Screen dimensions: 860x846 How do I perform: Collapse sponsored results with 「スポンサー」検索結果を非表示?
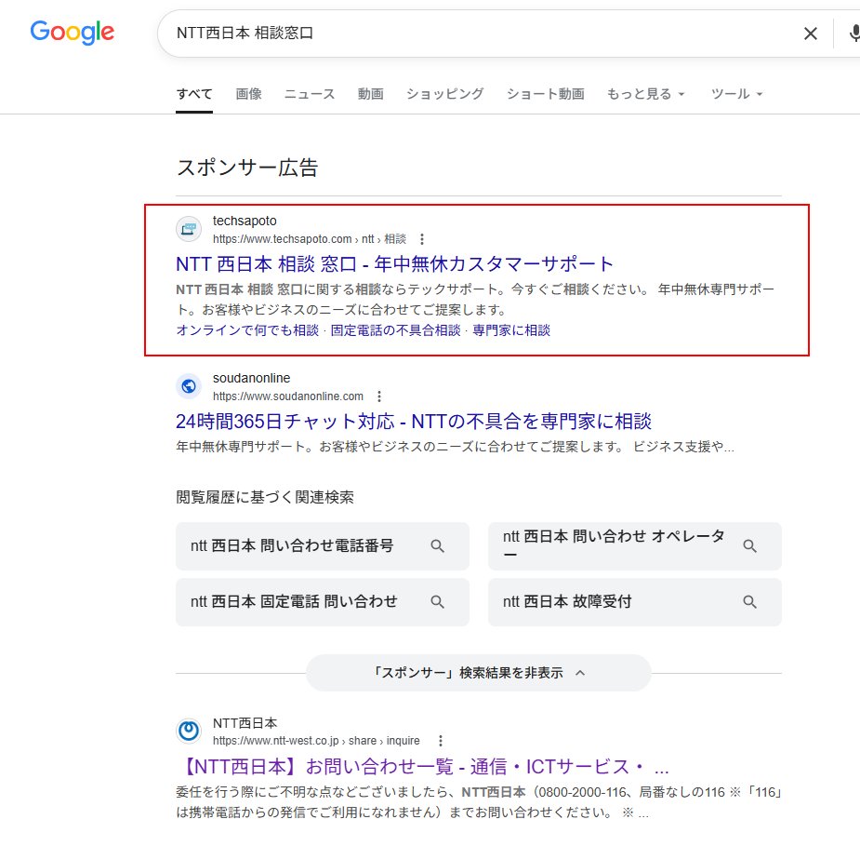pyautogui.click(x=478, y=673)
